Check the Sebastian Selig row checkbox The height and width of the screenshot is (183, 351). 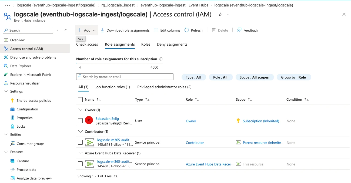80,121
